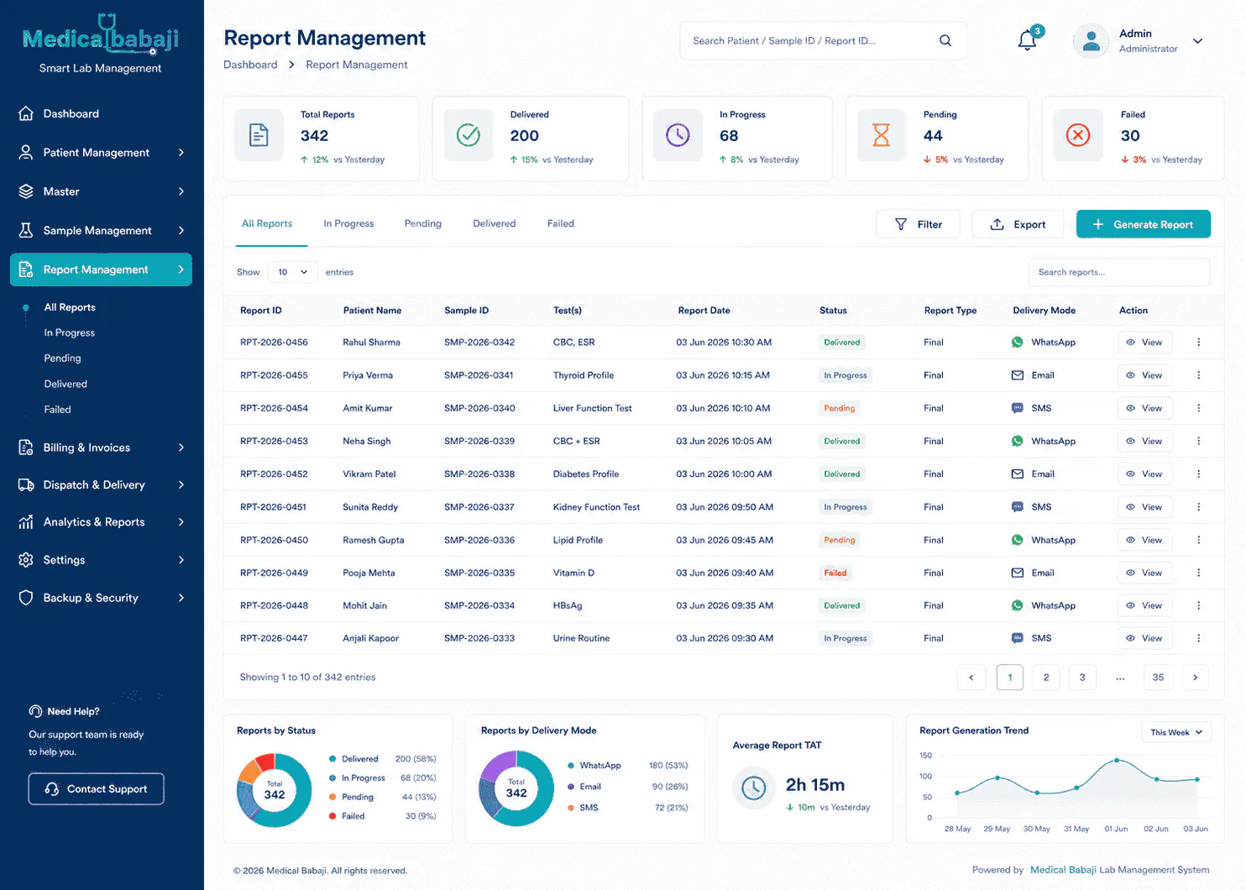1246x890 pixels.
Task: Click WhatsApp icon for Rahul Sharma row
Action: click(1018, 343)
